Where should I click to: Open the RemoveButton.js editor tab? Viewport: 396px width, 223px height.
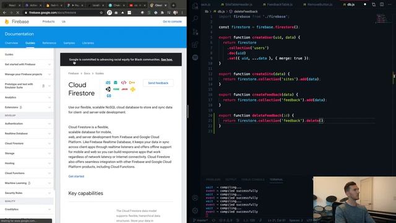[317, 4]
